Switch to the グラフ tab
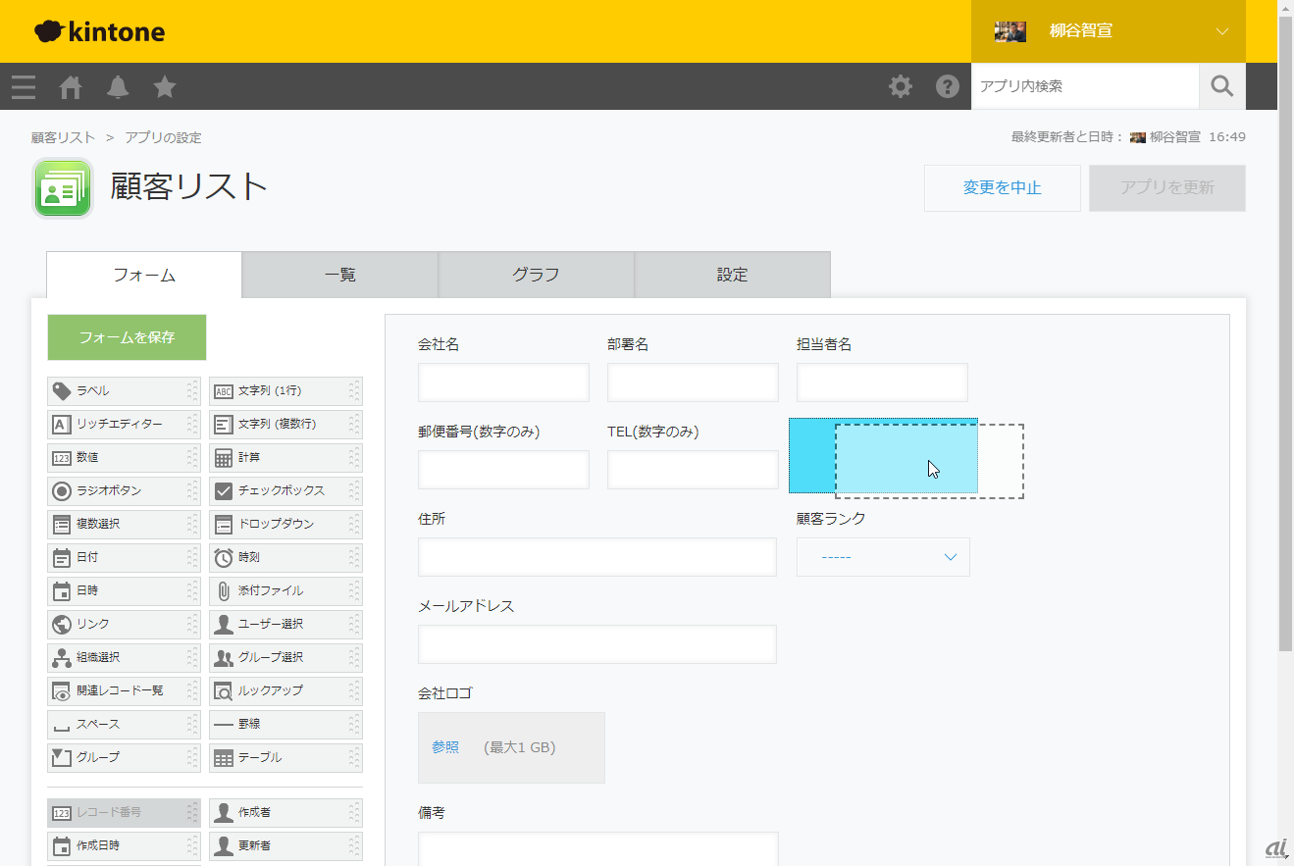This screenshot has width=1294, height=866. click(536, 276)
